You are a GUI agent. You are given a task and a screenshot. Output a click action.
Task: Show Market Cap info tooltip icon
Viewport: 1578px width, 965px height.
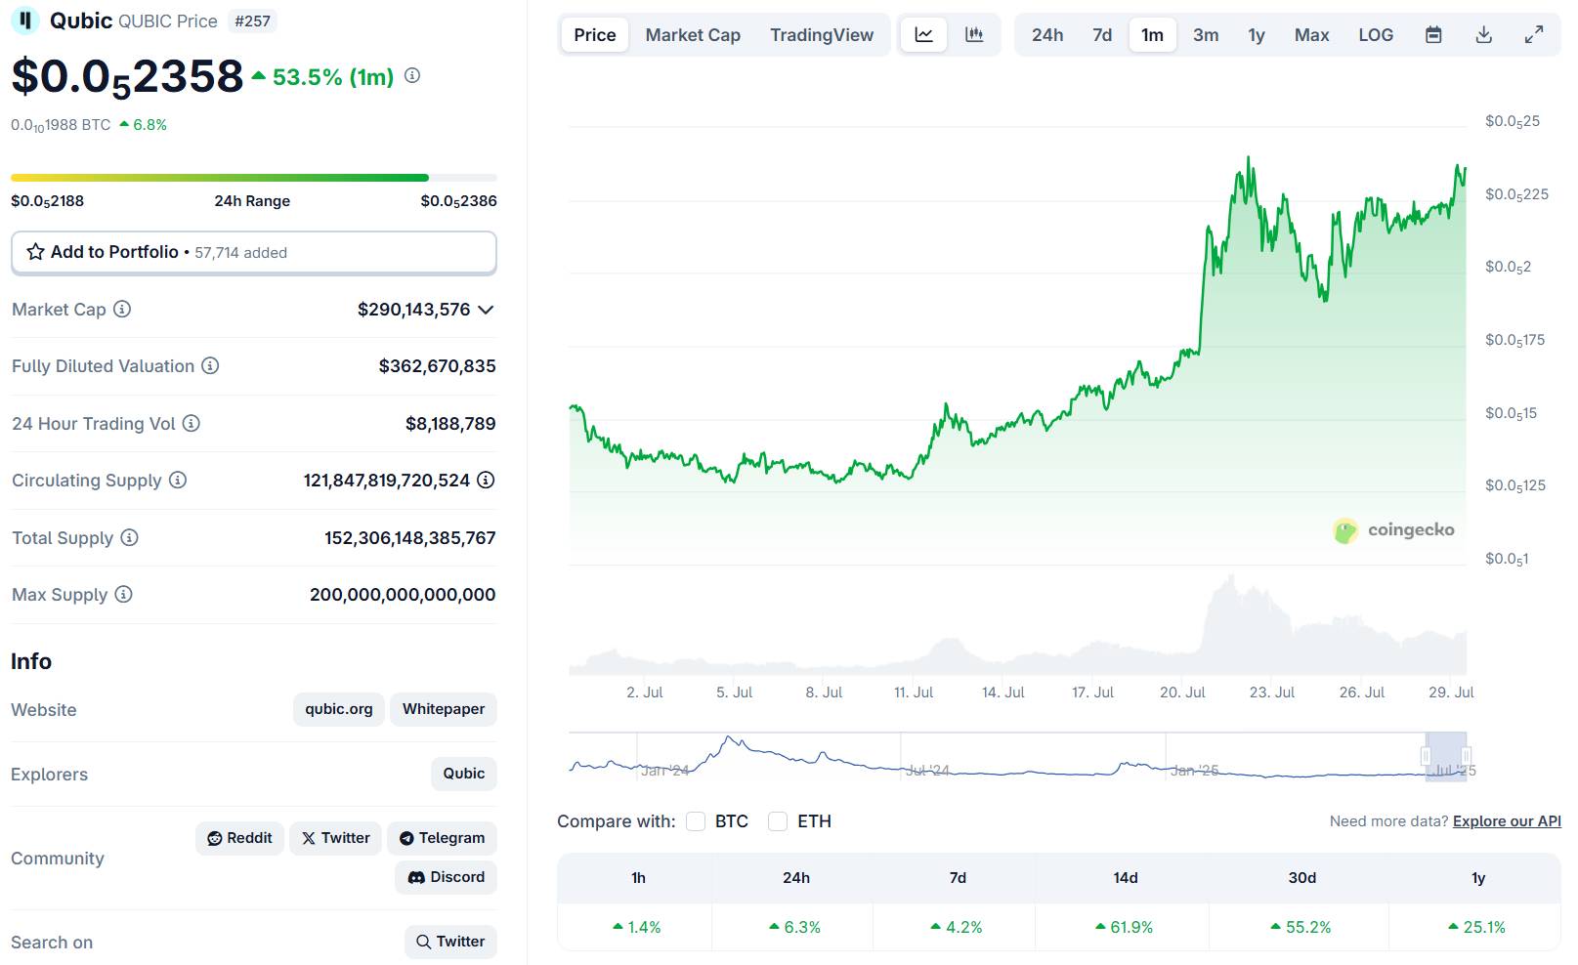[x=122, y=309]
